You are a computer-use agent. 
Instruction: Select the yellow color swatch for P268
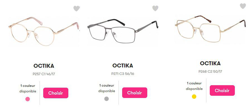coord(194,97)
